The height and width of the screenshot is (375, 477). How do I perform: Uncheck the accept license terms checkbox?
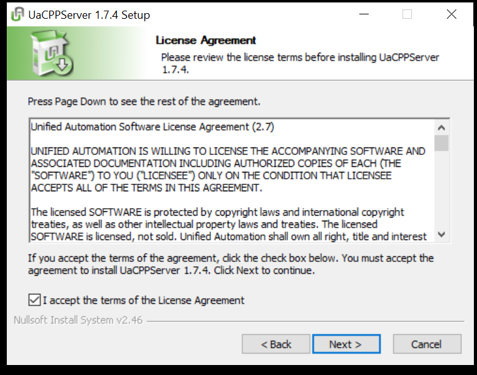coord(34,300)
